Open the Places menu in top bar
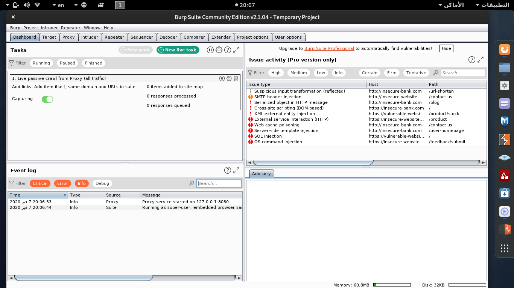Viewport: 514px width, 288px height. click(x=451, y=5)
